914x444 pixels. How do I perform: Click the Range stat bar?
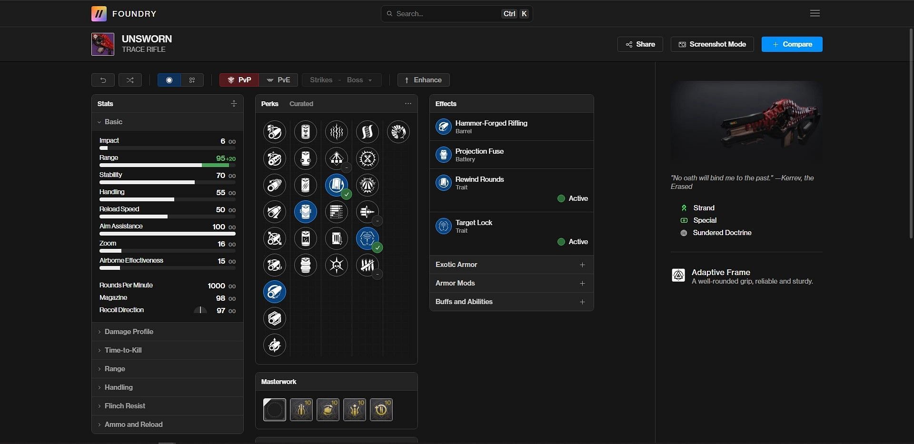168,165
